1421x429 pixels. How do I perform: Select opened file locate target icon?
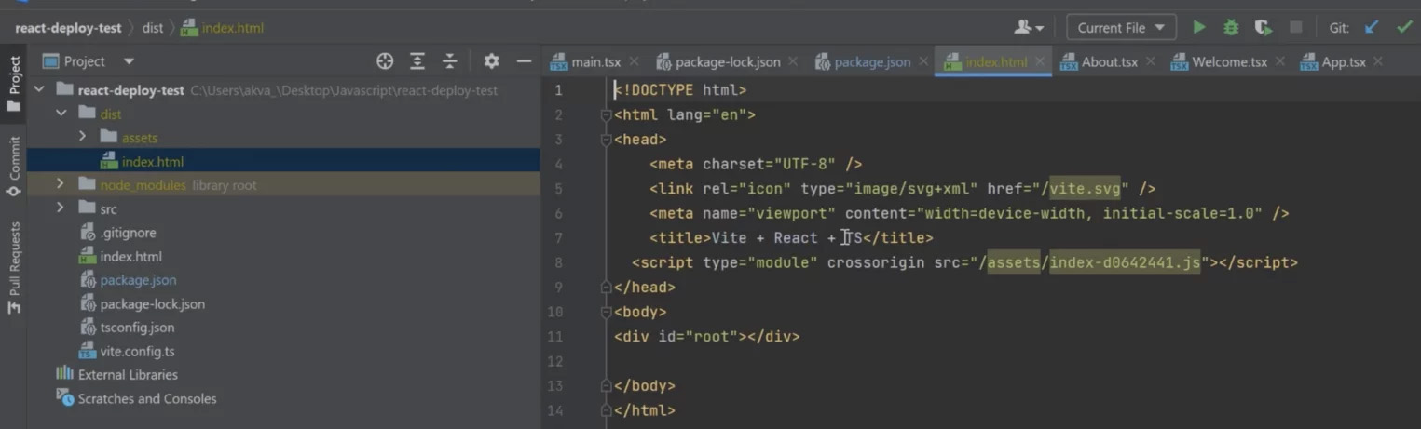pyautogui.click(x=385, y=61)
